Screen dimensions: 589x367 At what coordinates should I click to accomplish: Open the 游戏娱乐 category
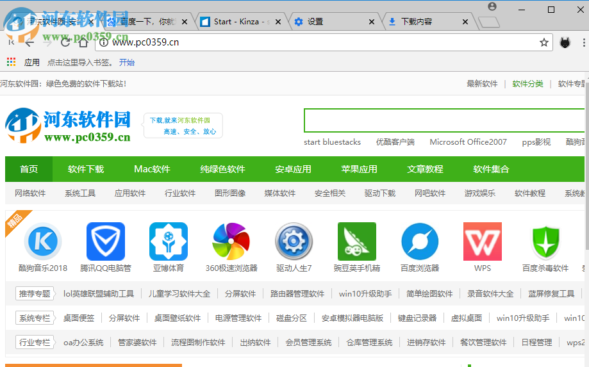[x=479, y=193]
